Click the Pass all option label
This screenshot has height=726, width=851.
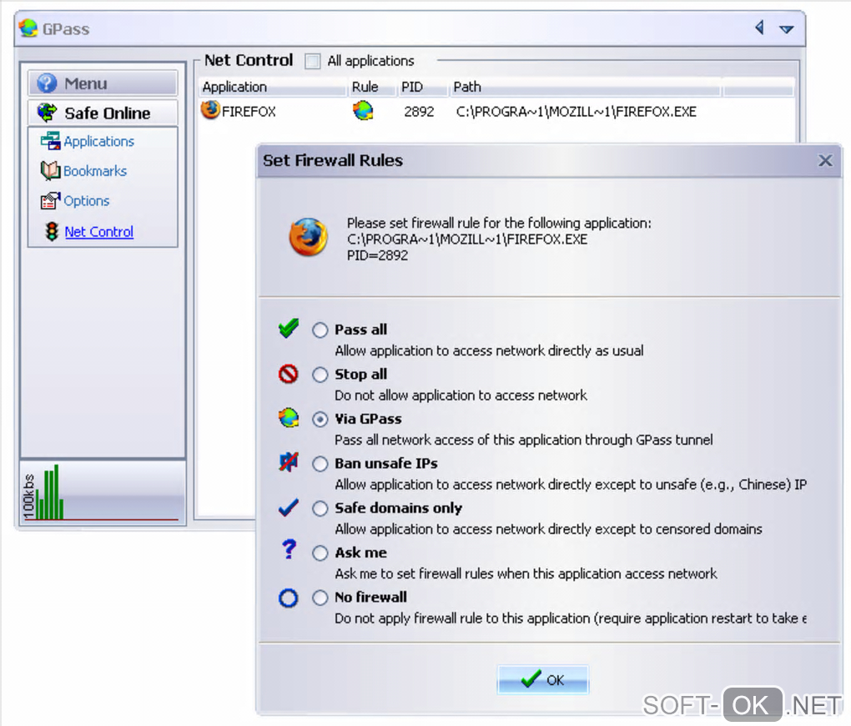pos(361,330)
